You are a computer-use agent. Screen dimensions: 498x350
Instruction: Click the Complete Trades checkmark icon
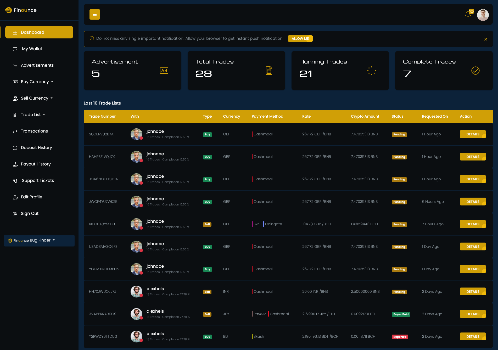[x=475, y=71]
